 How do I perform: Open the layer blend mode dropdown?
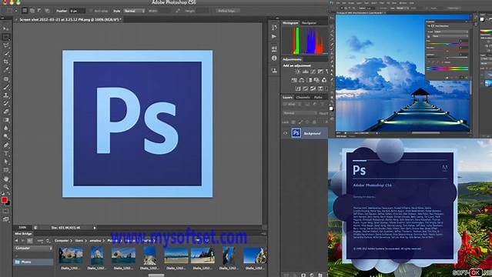(300, 113)
